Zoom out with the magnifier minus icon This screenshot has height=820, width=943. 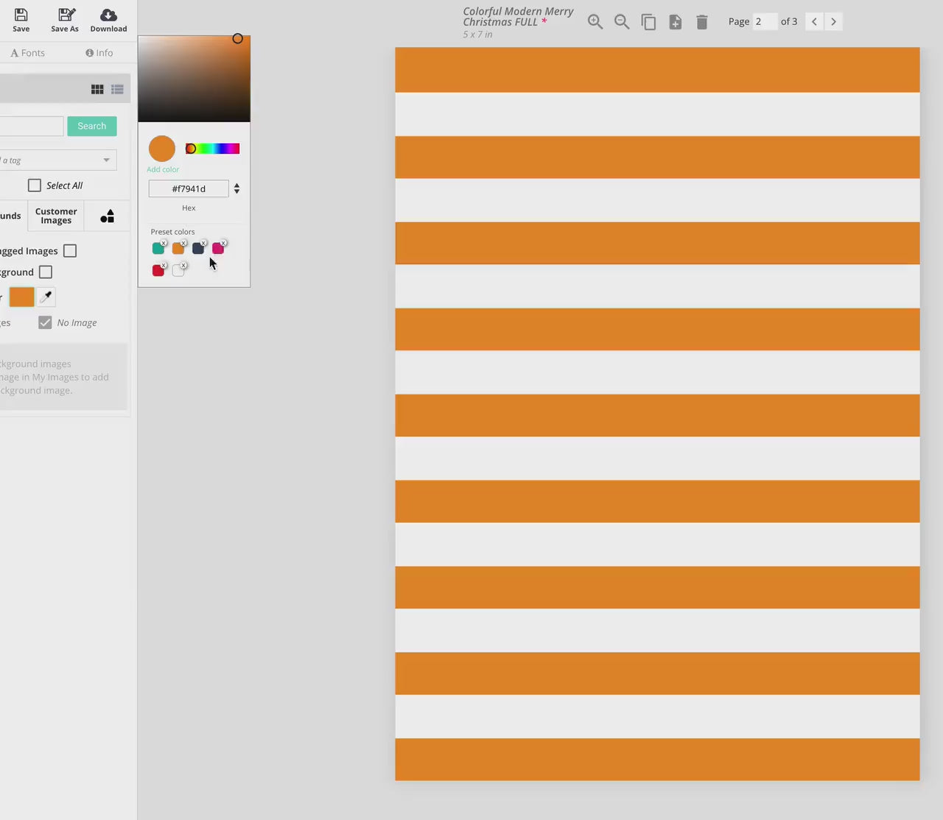[622, 22]
